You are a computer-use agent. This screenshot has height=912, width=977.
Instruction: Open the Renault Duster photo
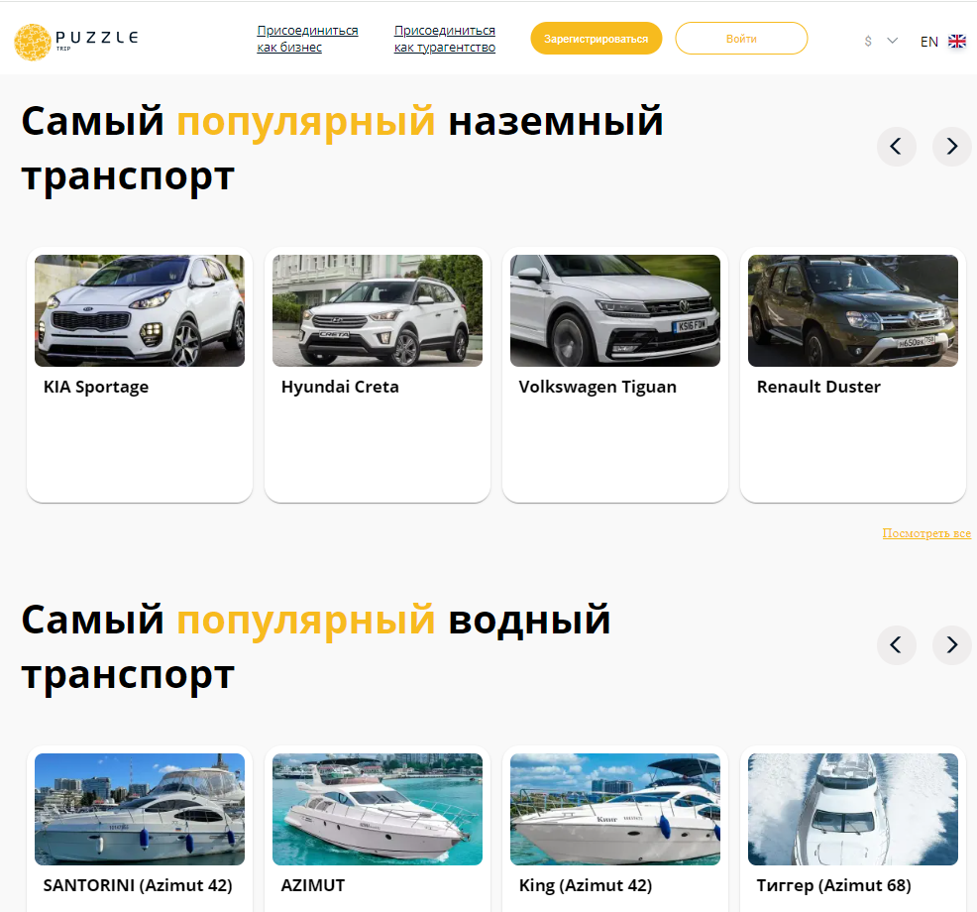tap(852, 310)
